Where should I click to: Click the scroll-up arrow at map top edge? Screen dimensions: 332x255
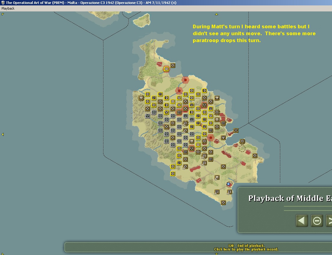pyautogui.click(x=217, y=14)
